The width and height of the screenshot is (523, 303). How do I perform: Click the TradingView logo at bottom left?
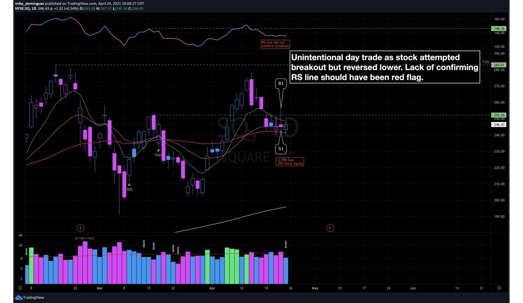pyautogui.click(x=29, y=299)
